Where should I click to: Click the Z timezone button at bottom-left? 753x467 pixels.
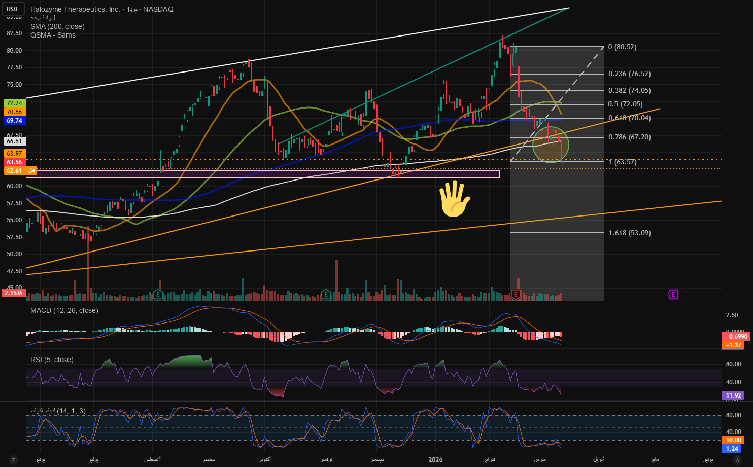pyautogui.click(x=13, y=460)
